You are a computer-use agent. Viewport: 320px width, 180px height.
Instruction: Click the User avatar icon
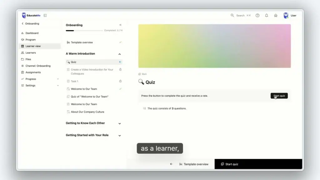(286, 15)
